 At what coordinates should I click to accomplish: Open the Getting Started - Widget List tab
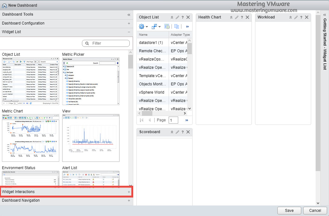[x=325, y=44]
